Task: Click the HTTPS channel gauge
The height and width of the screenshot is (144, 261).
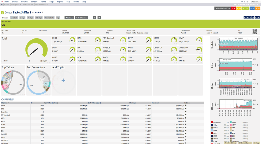Action: pyautogui.click(x=174, y=40)
